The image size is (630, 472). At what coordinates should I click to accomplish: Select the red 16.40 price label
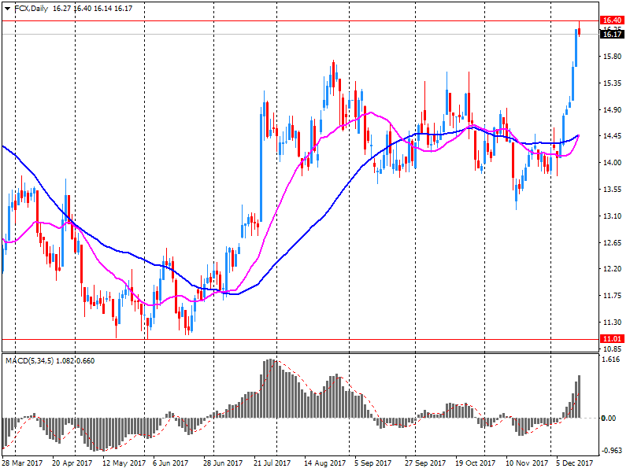click(x=610, y=20)
